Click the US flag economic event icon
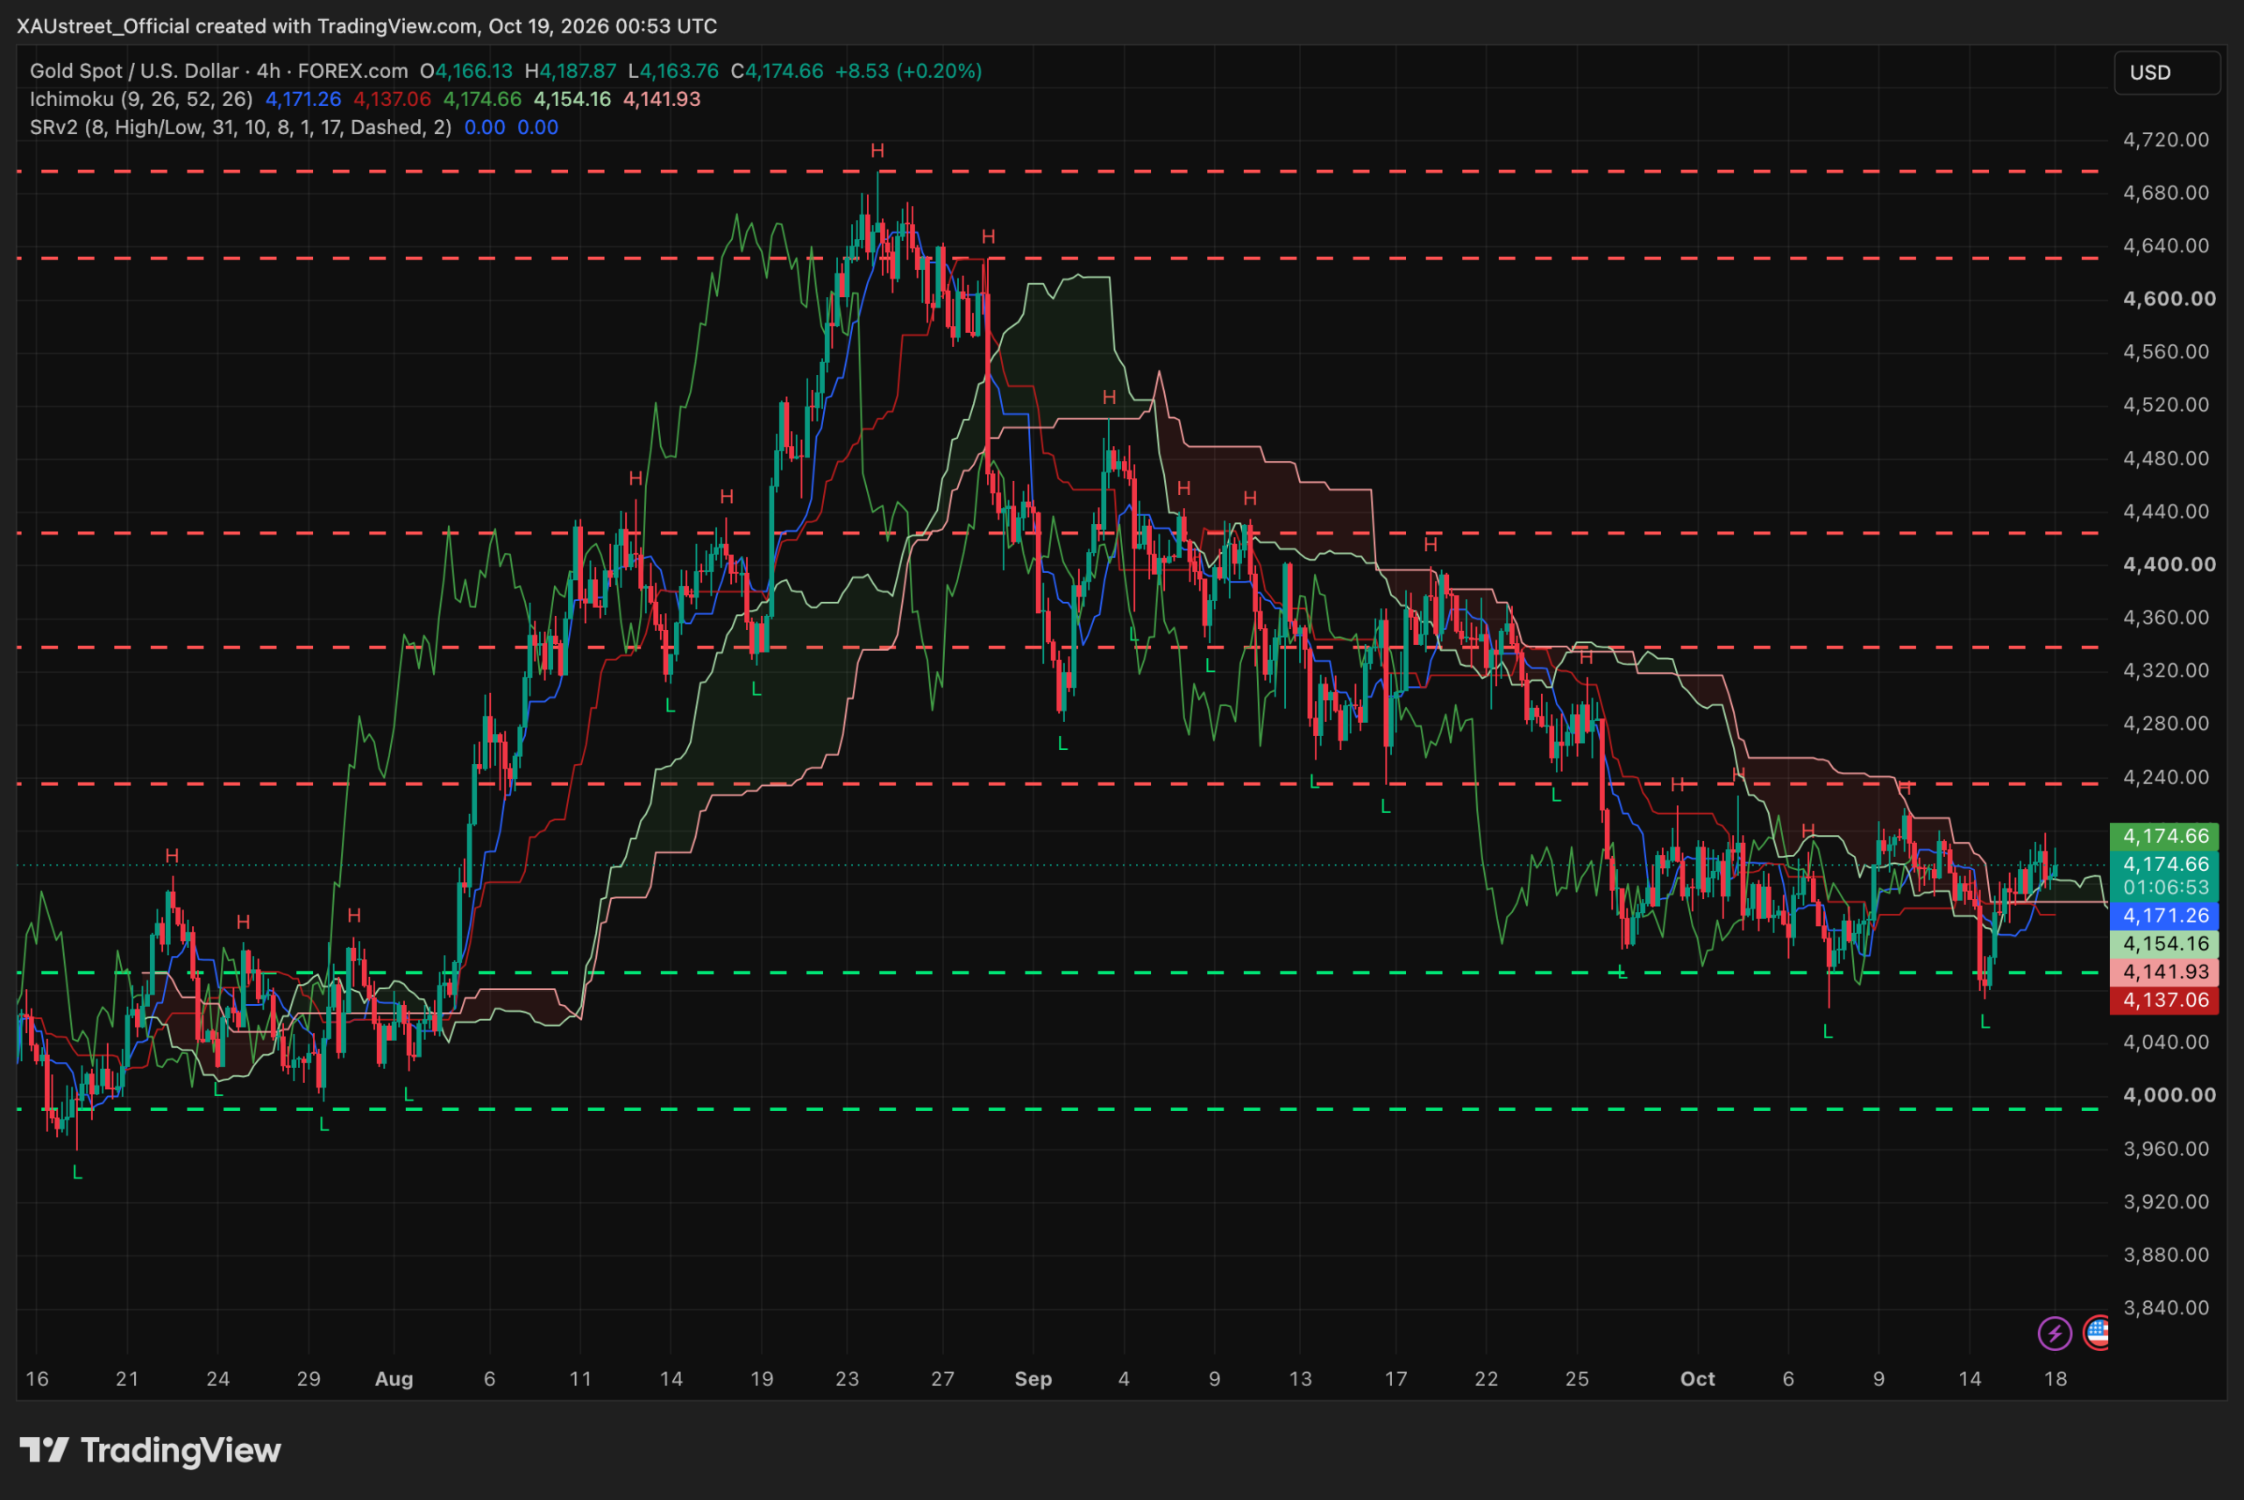This screenshot has height=1500, width=2244. pos(2097,1333)
